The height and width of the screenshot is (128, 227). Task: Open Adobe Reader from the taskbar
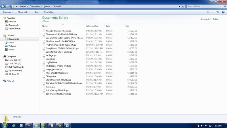click(52, 125)
